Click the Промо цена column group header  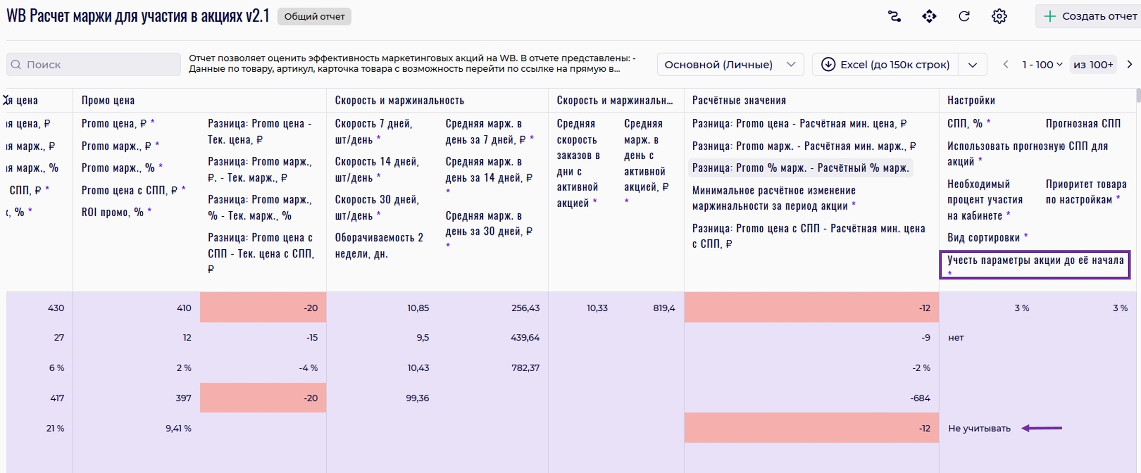108,100
